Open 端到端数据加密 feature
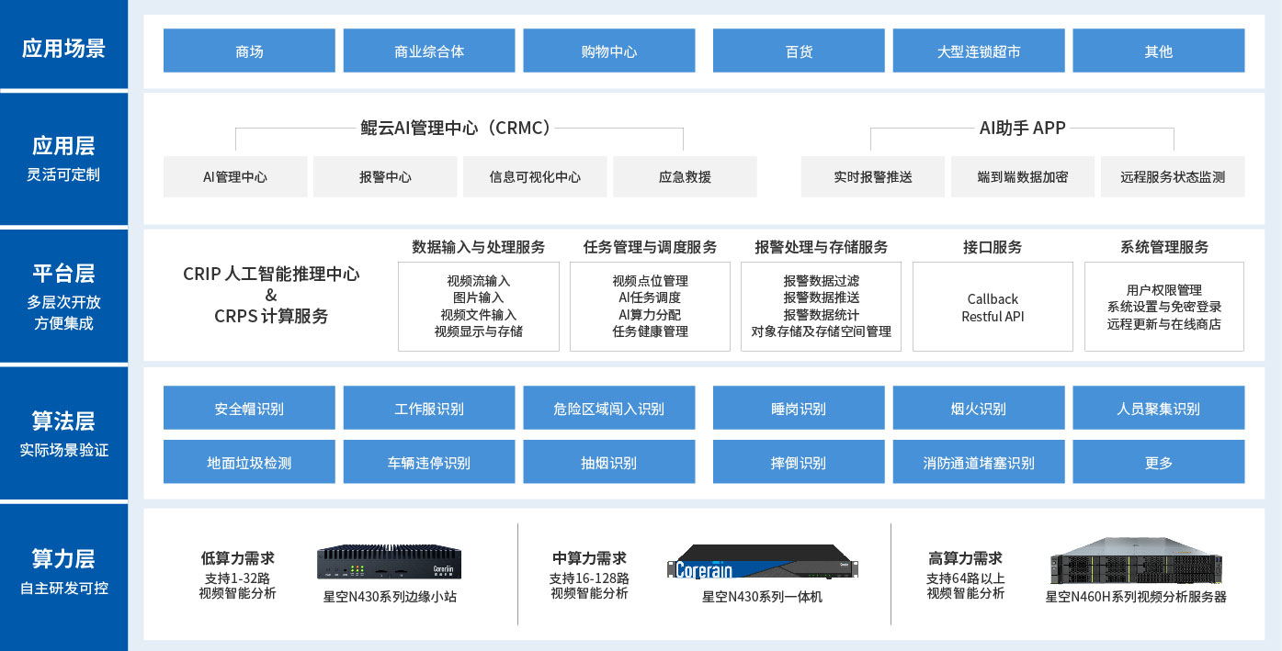Image resolution: width=1282 pixels, height=651 pixels. 1021,176
